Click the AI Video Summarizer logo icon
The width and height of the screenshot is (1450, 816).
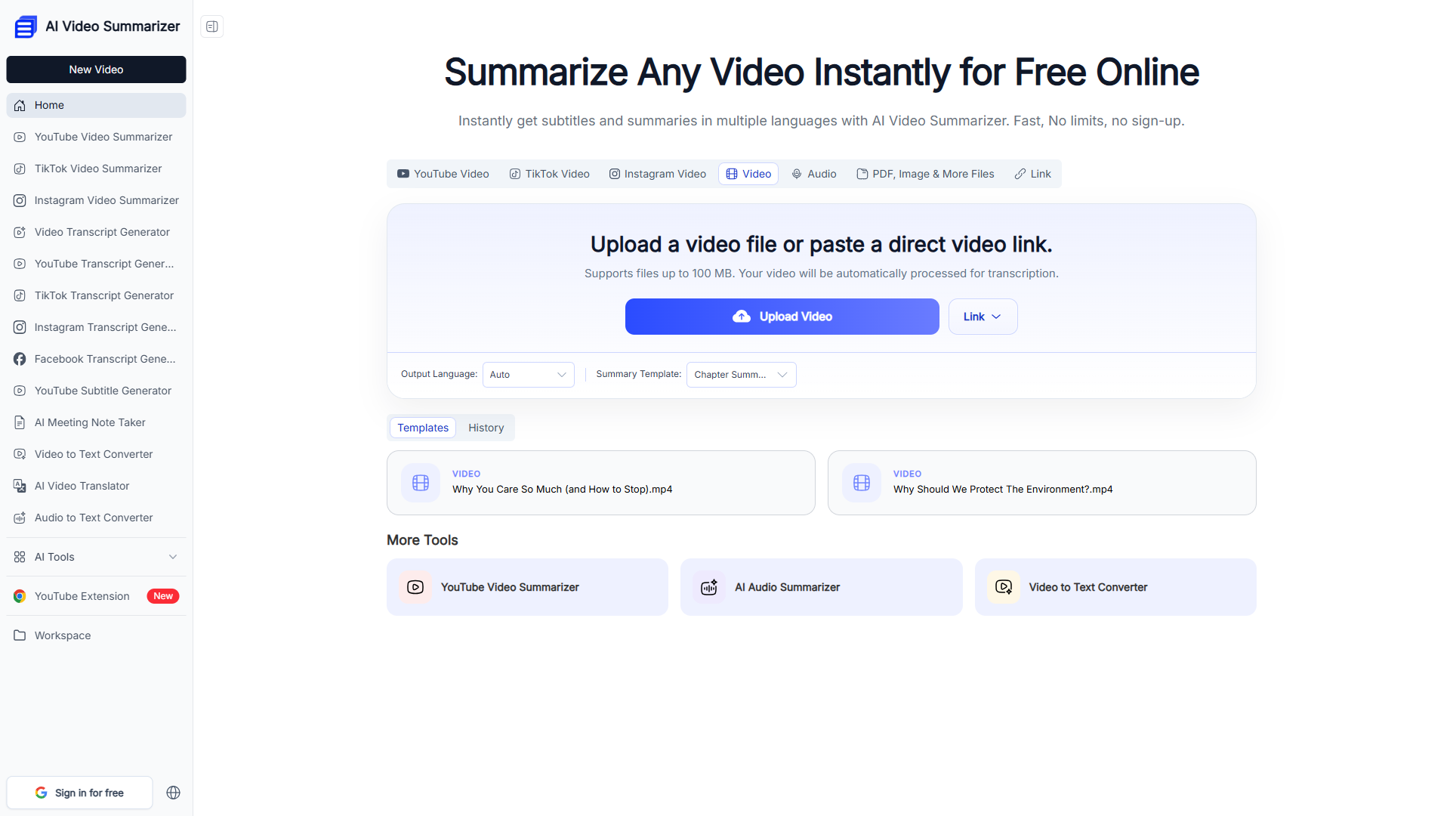click(x=26, y=26)
